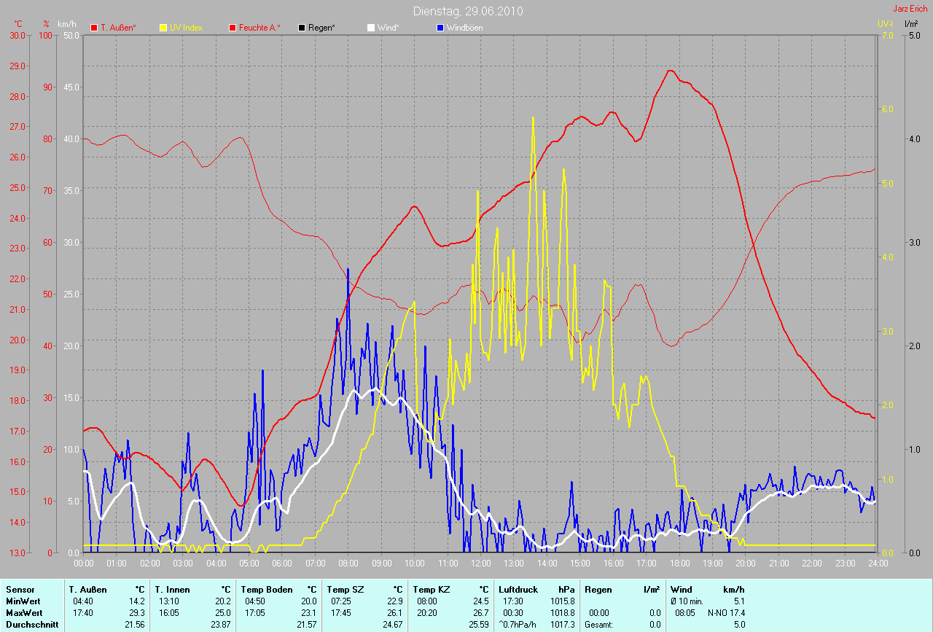Image resolution: width=933 pixels, height=632 pixels.
Task: Click the T. Außen min value '14.2'
Action: [x=138, y=601]
